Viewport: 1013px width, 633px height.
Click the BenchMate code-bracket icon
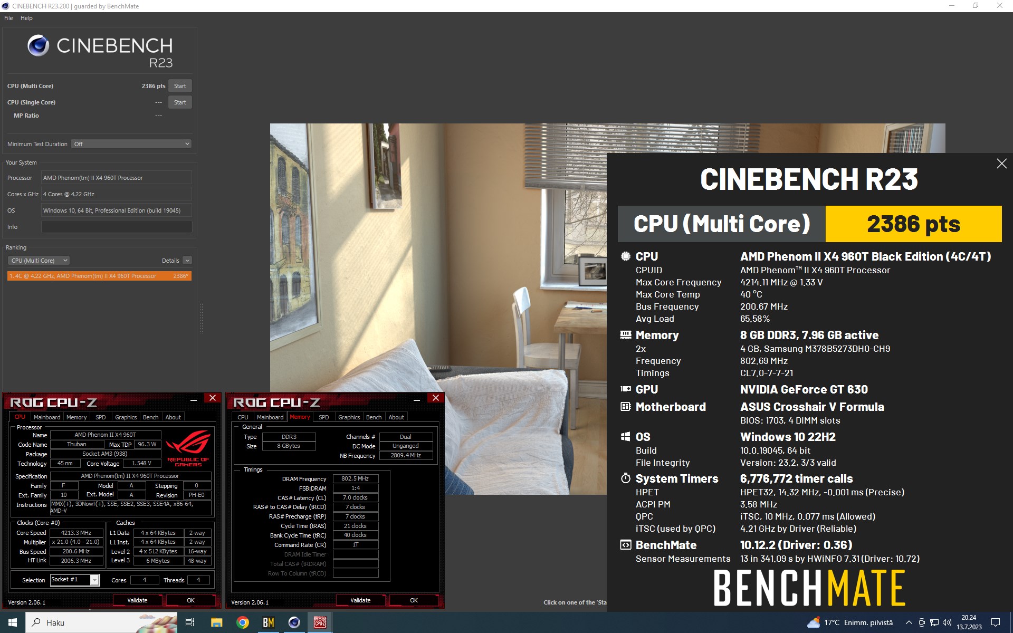pos(625,545)
